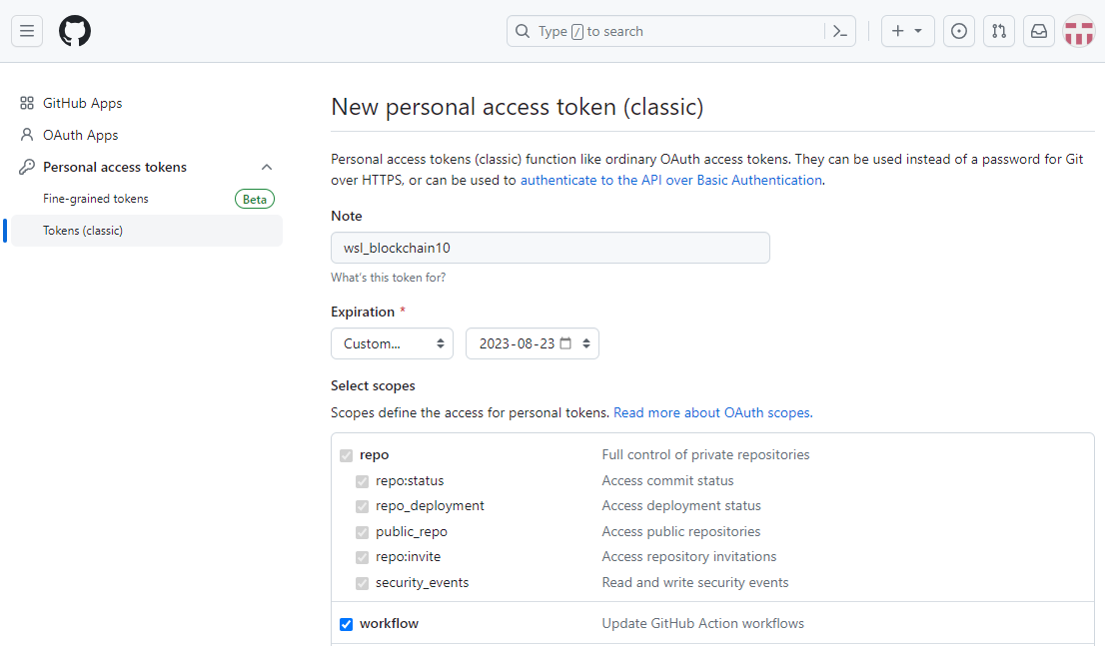Viewport: 1105px width, 646px height.
Task: Click the user avatar icon
Action: [1079, 31]
